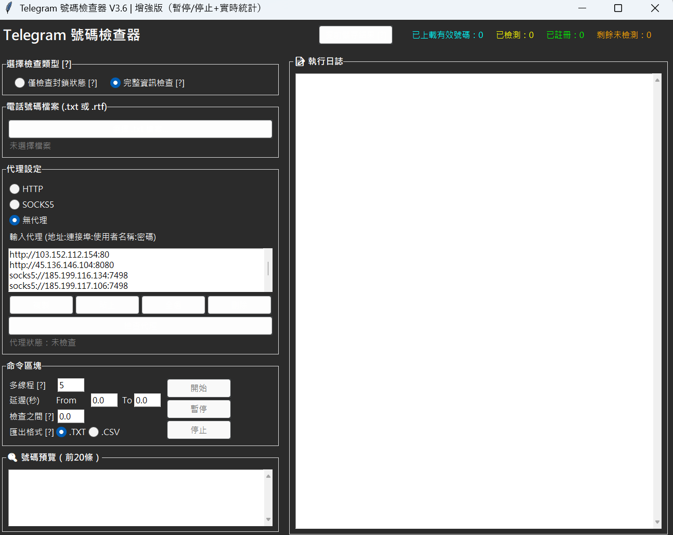Screen dimensions: 673x535
Task: Switch export format to .CSV
Action: coord(94,432)
